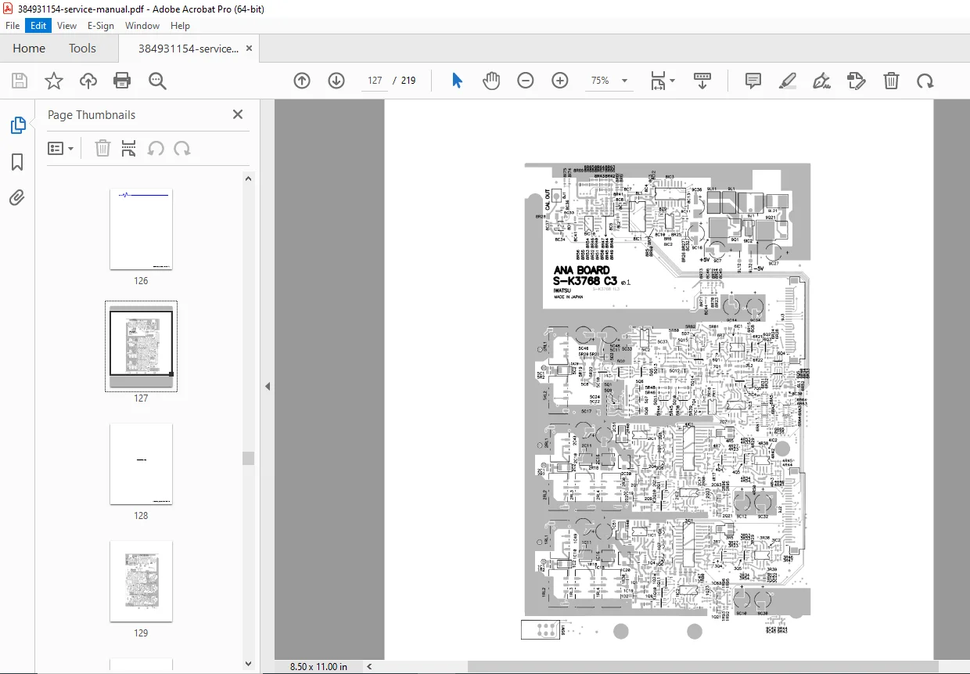Click the thumbnails panel scrollbar handle

point(248,458)
